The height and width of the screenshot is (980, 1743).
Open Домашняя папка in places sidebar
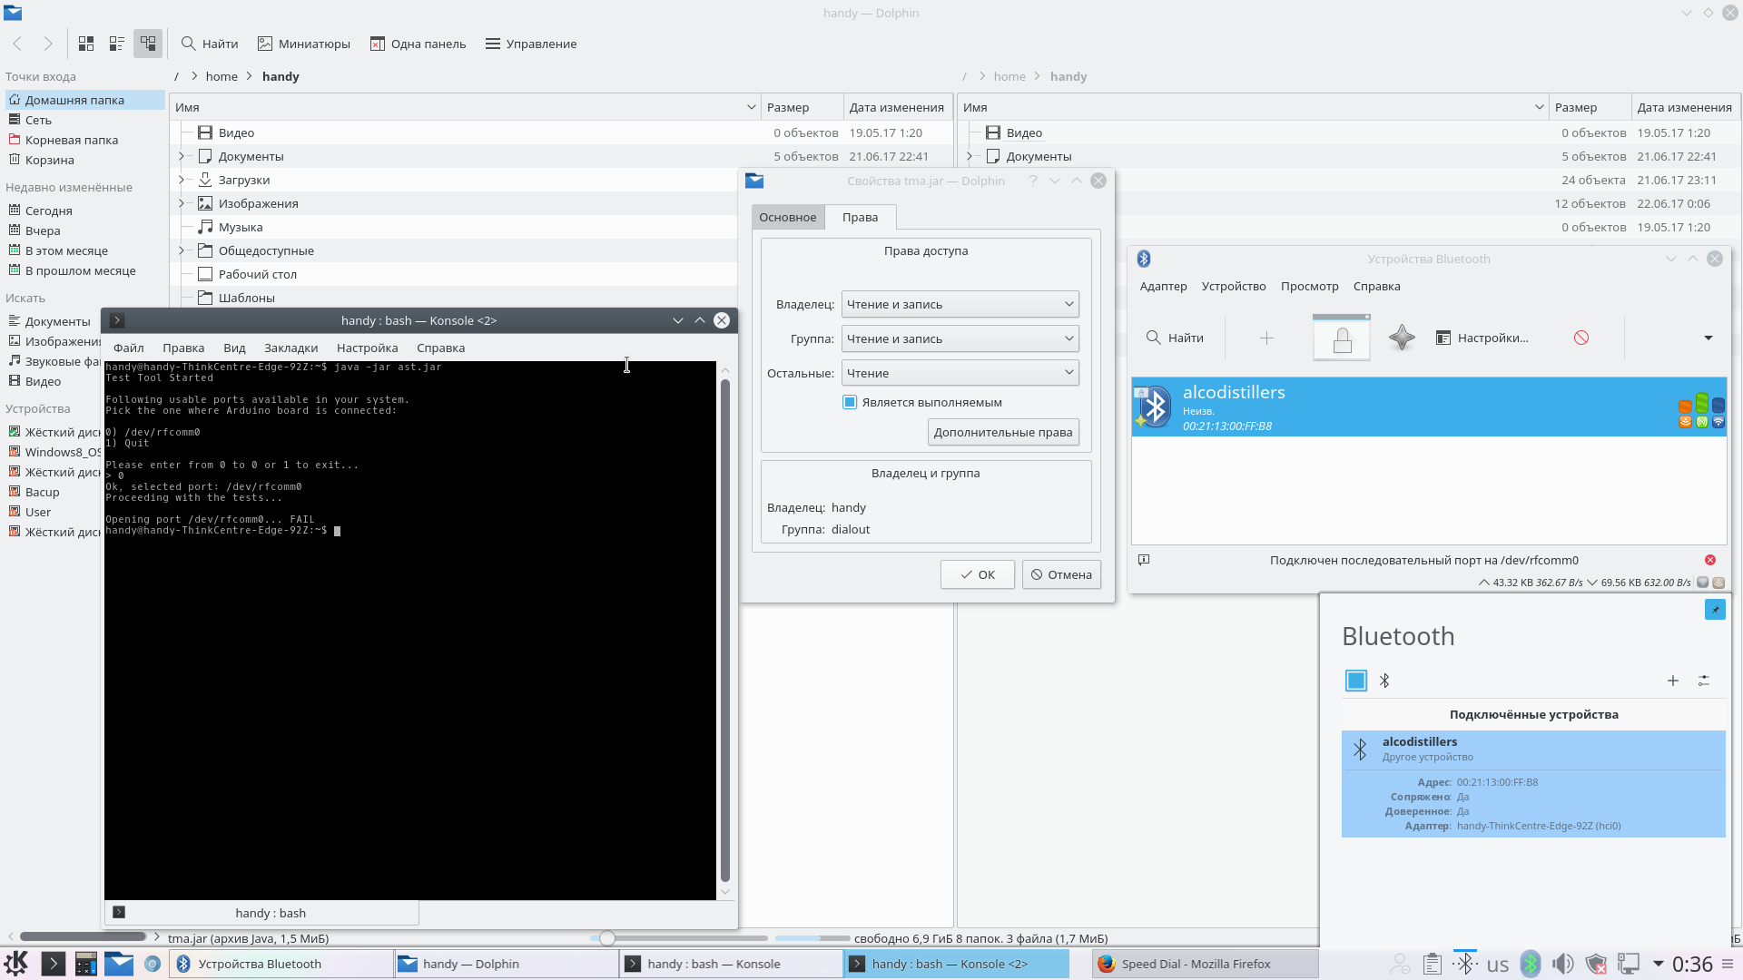click(x=84, y=100)
